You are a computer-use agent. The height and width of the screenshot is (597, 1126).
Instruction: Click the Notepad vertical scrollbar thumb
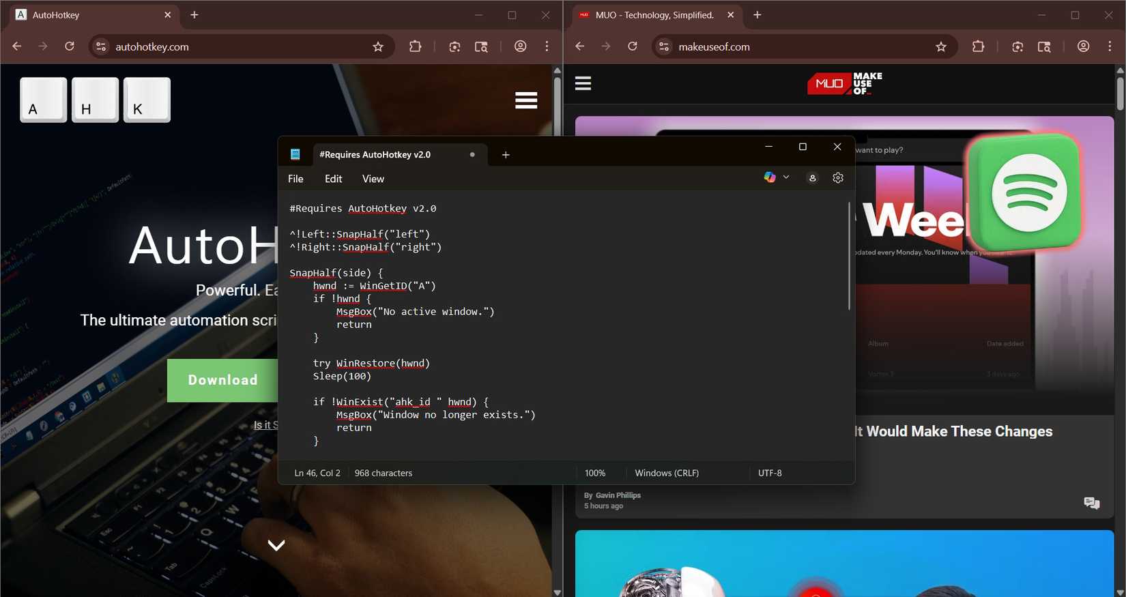click(849, 256)
